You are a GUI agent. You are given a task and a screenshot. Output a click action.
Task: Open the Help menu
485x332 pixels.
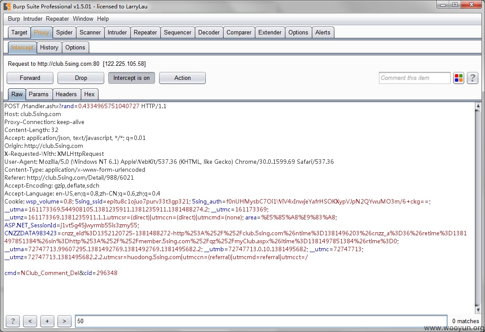point(102,19)
